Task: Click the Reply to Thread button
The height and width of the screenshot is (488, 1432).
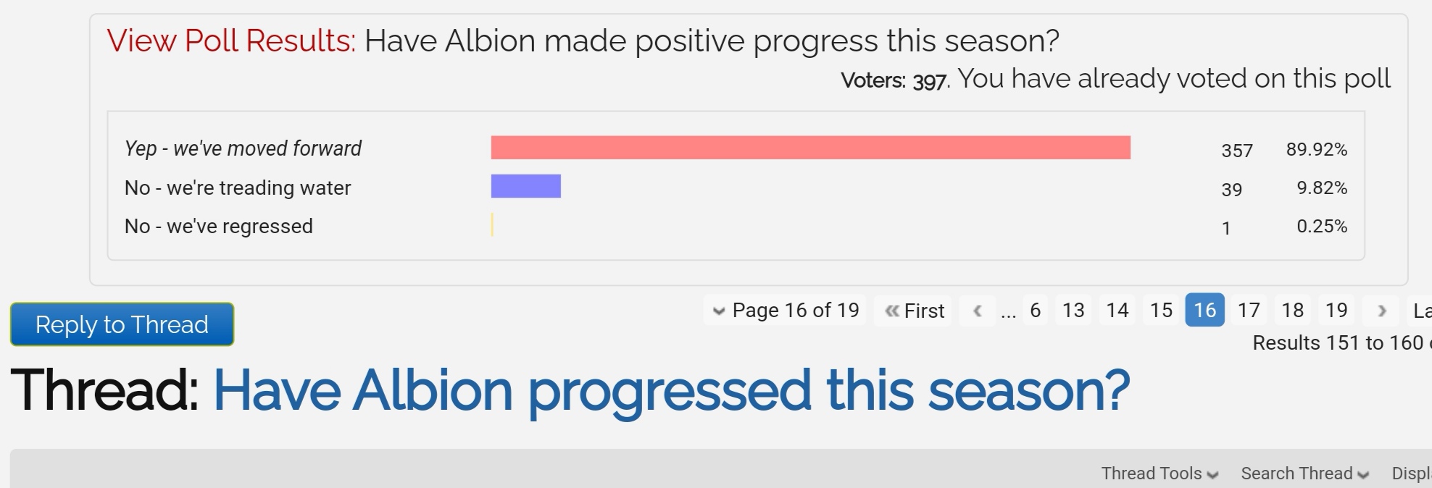Action: tap(122, 324)
